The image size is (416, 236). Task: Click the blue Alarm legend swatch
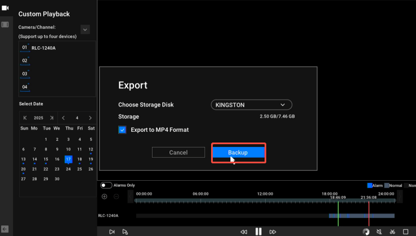point(370,185)
